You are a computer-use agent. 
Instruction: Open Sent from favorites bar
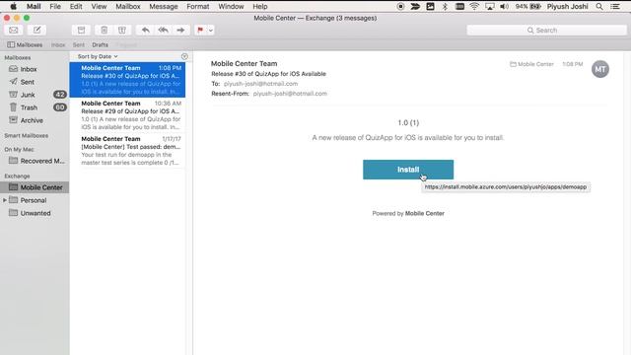pyautogui.click(x=79, y=44)
